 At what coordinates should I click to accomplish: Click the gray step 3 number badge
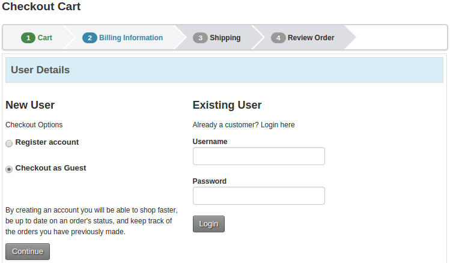[200, 38]
